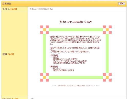
Task: Click the 箱の中に保存してあった paragraph
Action: tap(75, 49)
